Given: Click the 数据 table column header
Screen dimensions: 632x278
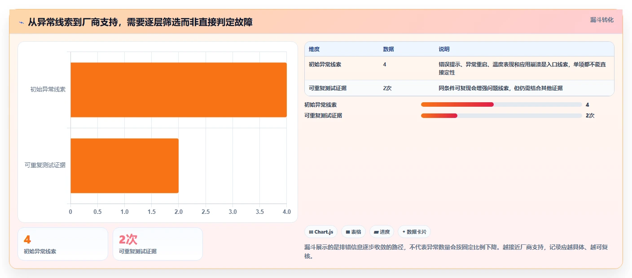Looking at the screenshot, I should coord(388,49).
